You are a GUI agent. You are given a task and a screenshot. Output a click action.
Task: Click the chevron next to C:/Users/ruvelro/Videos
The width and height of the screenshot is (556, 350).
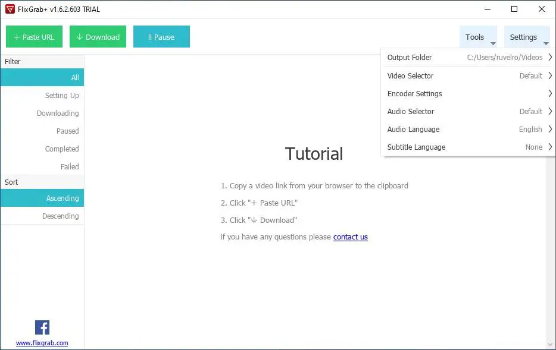[x=550, y=57]
